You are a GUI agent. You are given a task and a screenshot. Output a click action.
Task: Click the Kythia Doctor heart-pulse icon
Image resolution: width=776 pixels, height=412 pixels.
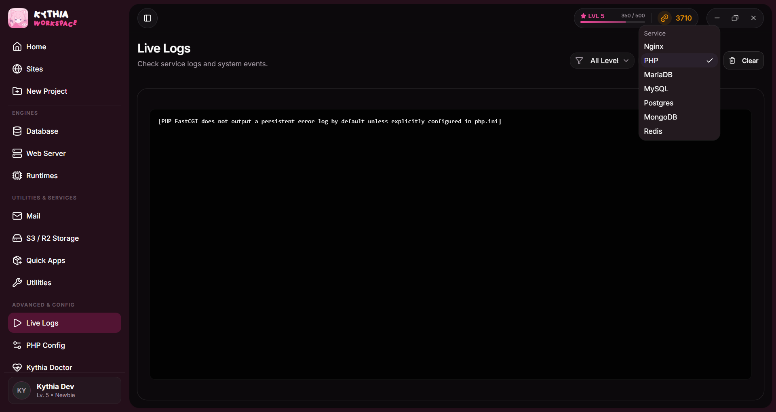[x=17, y=367]
